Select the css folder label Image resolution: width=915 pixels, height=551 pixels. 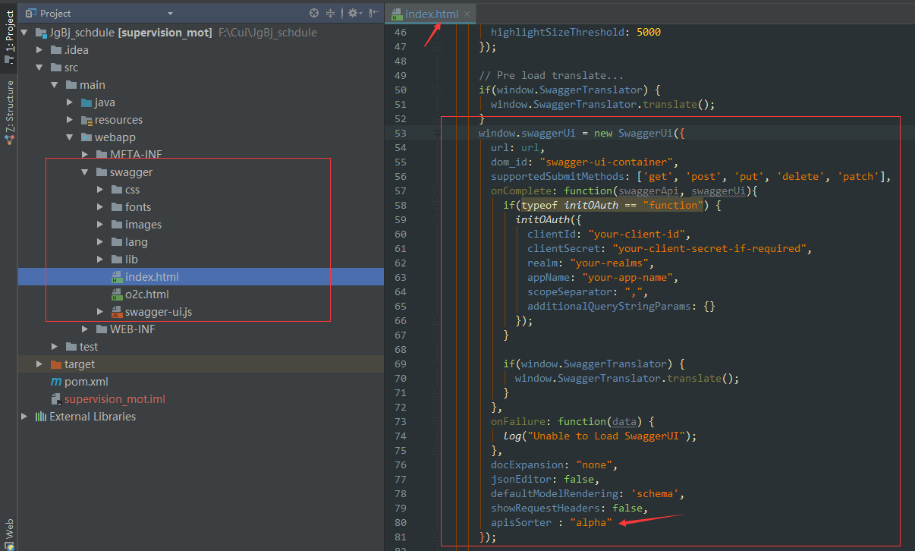click(133, 190)
